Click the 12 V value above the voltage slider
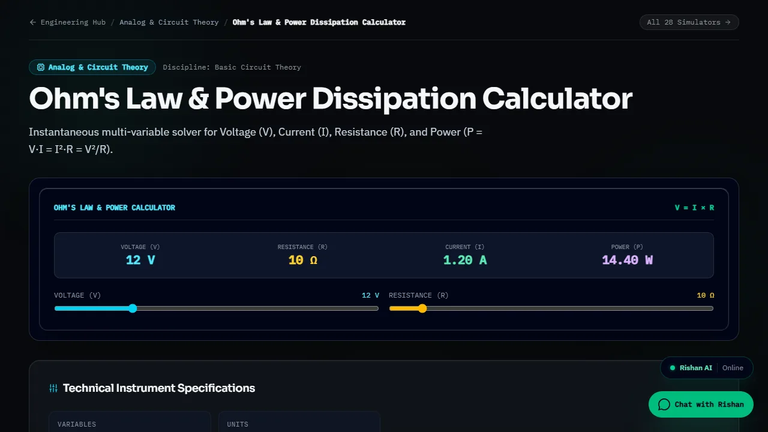The width and height of the screenshot is (768, 432). coord(370,295)
